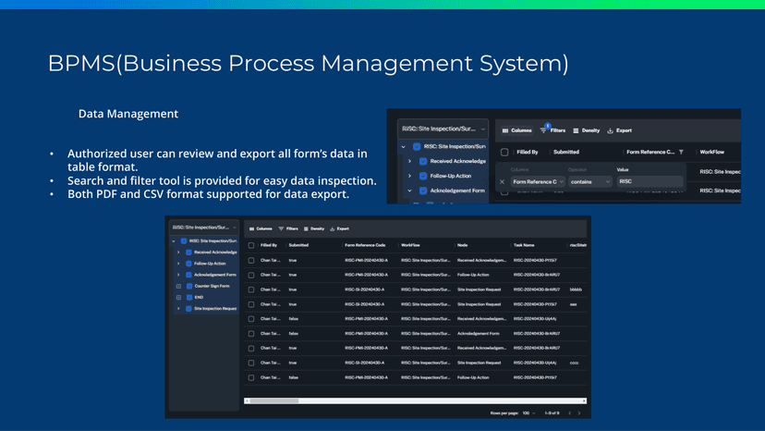Viewport: 765px width, 431px height.
Task: Go to the previous page of results
Action: click(569, 413)
